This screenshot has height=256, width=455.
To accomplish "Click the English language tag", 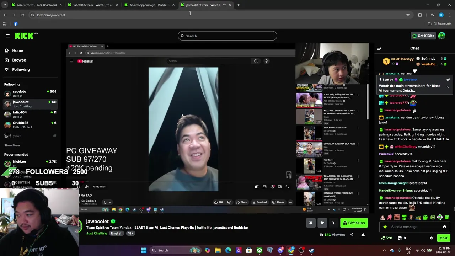I will coord(116,233).
